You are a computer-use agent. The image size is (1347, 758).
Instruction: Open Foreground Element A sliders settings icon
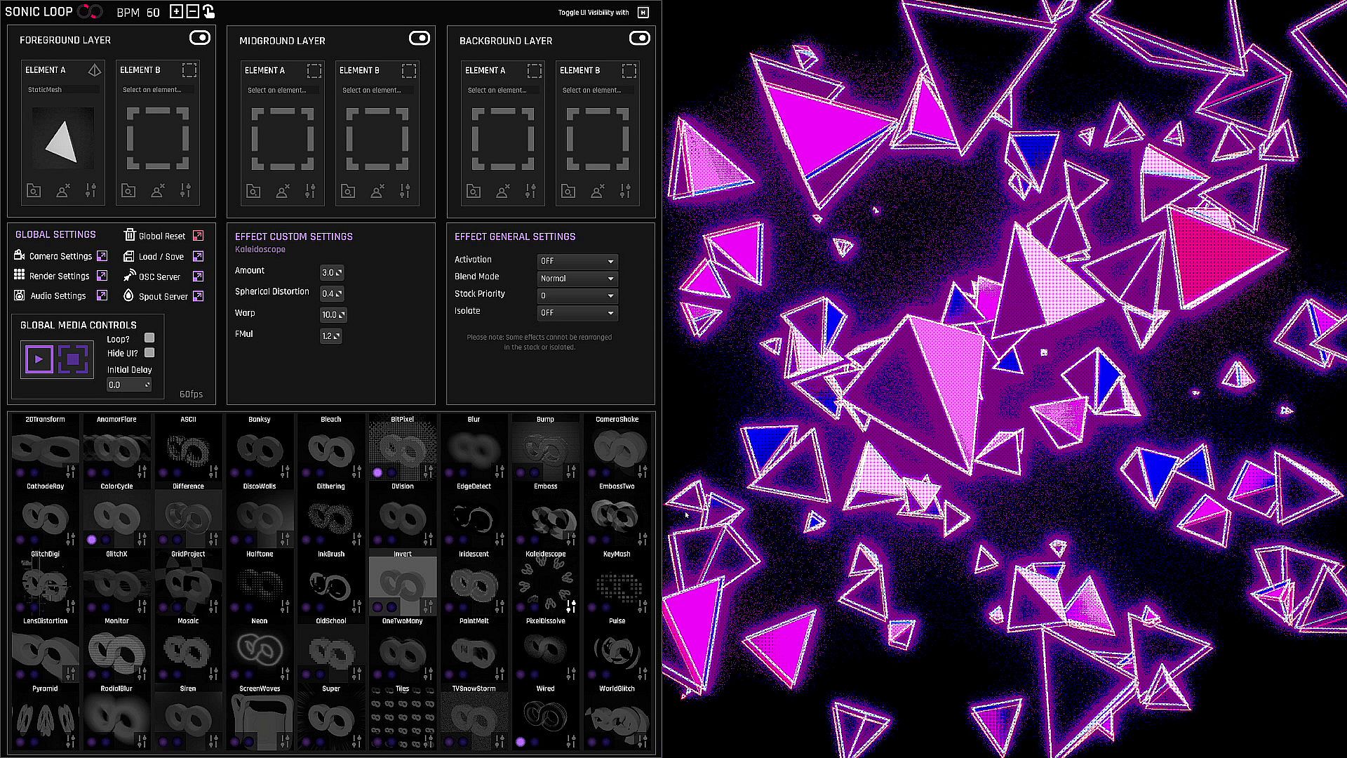[x=91, y=191]
